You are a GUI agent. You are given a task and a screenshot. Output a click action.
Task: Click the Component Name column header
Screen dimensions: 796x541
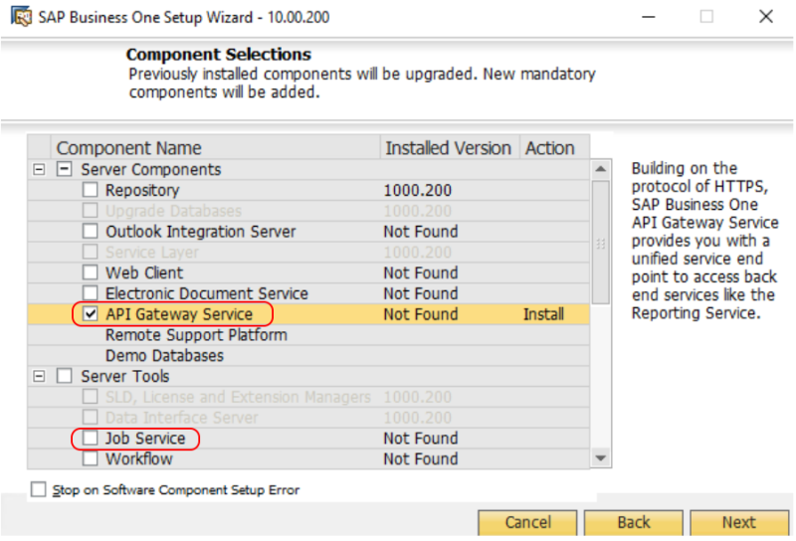(216, 148)
